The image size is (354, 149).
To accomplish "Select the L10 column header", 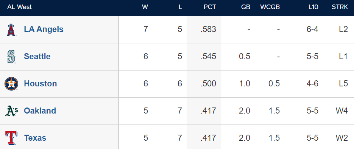I will click(x=313, y=7).
